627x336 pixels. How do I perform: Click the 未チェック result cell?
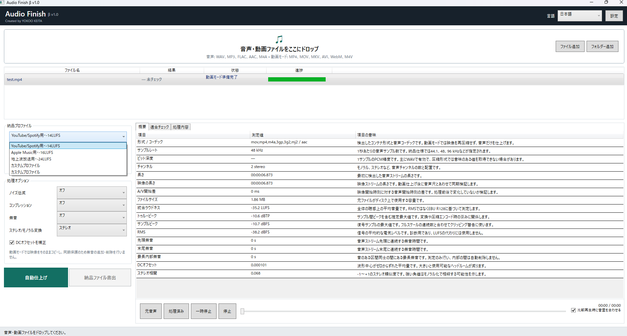152,80
